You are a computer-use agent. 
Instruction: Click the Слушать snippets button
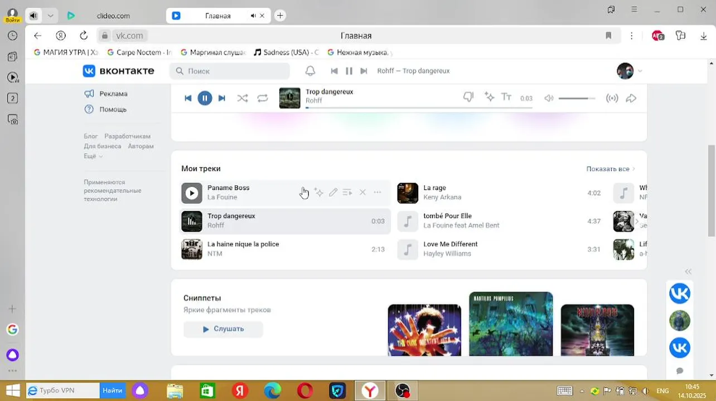pos(223,329)
